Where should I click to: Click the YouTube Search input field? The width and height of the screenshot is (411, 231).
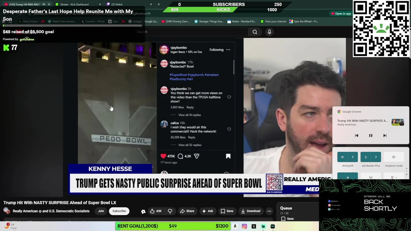191,32
